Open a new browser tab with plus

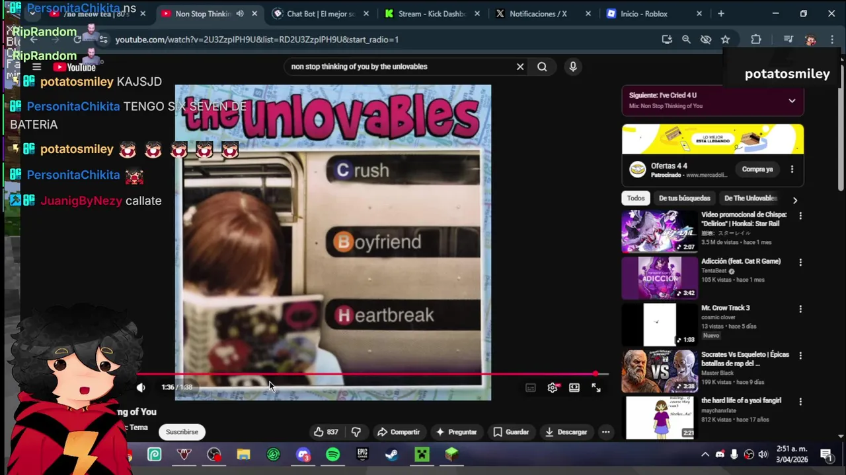(721, 14)
